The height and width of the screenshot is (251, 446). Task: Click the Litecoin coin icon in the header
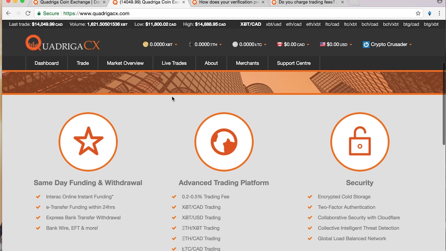click(x=235, y=44)
